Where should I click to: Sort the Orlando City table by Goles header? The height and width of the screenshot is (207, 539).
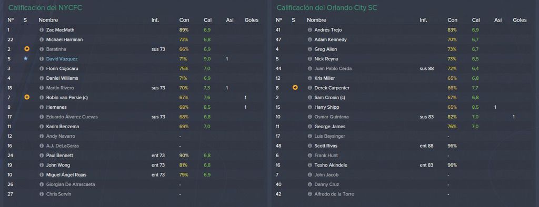[x=520, y=20]
